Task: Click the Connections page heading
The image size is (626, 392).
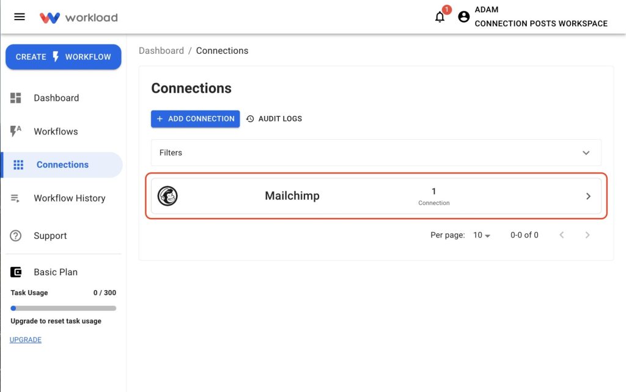Action: click(x=191, y=88)
